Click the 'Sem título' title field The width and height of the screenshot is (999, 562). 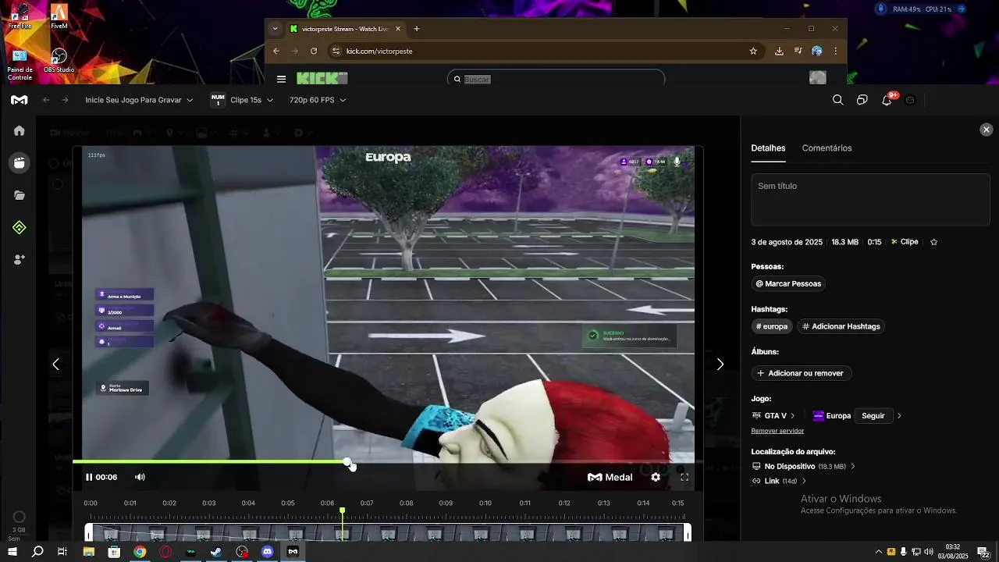coord(870,200)
